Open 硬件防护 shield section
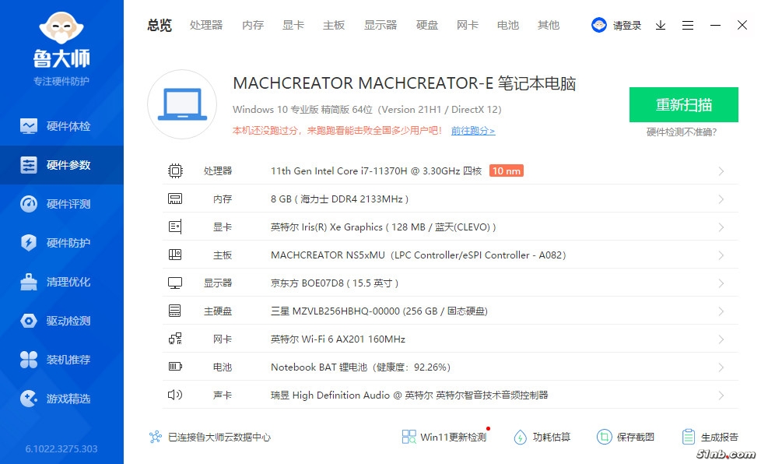Screen dimensions: 761x464 click(x=61, y=243)
